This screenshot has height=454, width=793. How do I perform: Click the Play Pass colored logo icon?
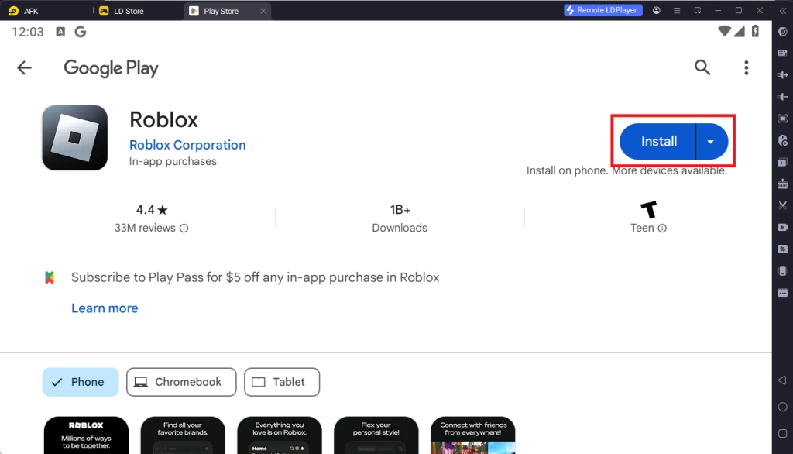pyautogui.click(x=50, y=277)
